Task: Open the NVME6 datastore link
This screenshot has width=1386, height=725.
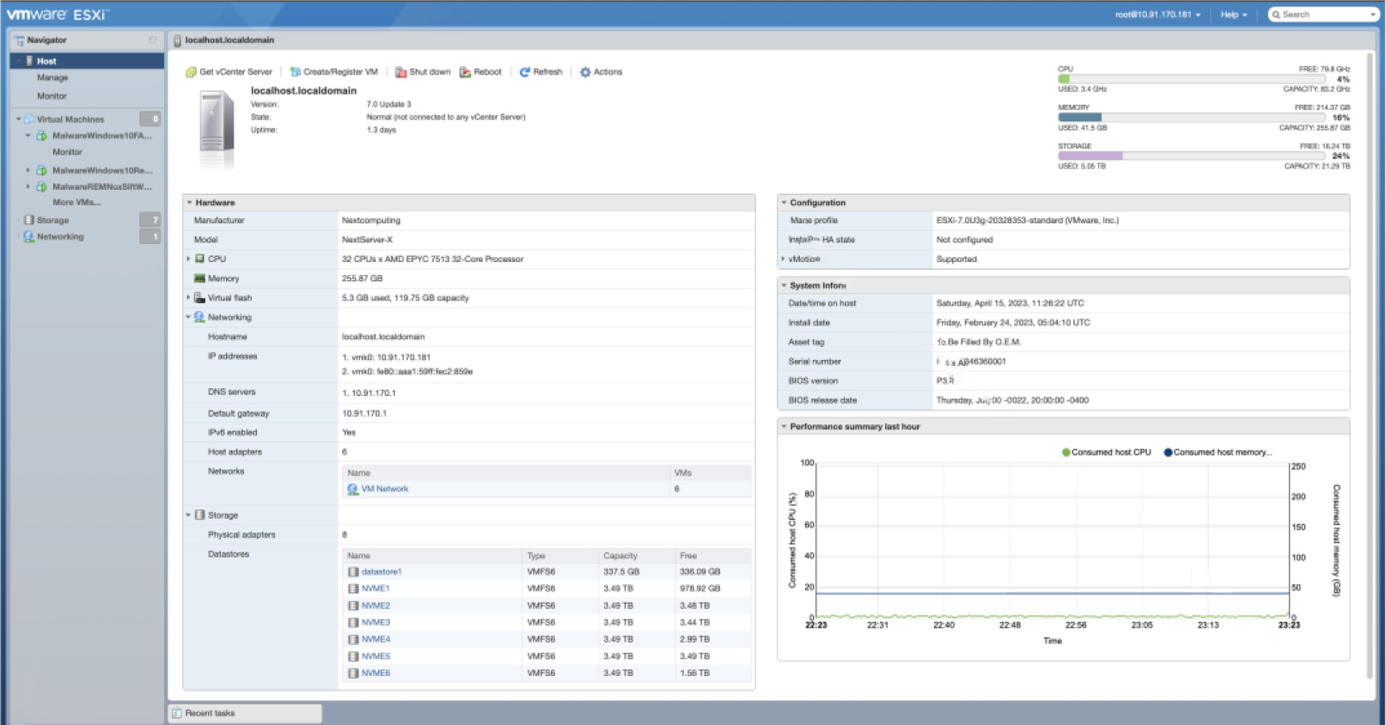Action: (x=376, y=673)
